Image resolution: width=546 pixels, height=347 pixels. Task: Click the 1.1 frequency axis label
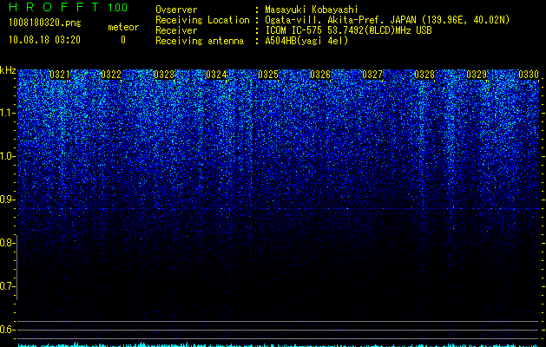pos(8,113)
